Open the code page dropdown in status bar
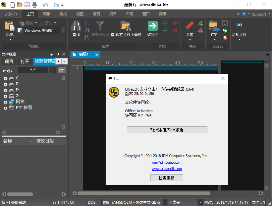 coord(165,202)
